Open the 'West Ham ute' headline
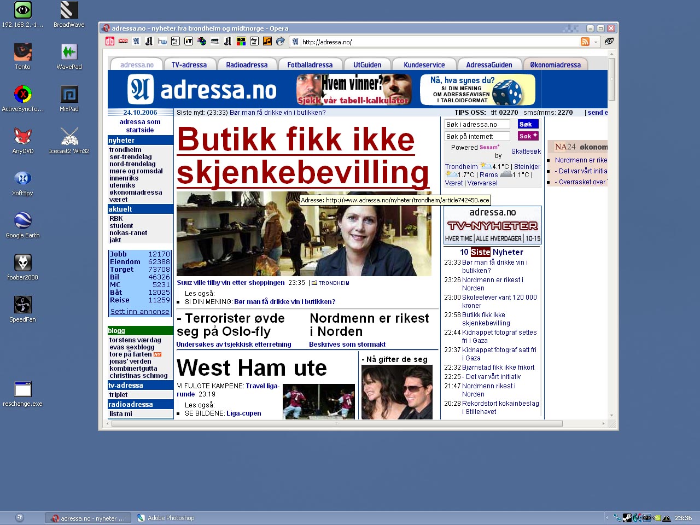Screen dimensions: 700x525 (252, 367)
